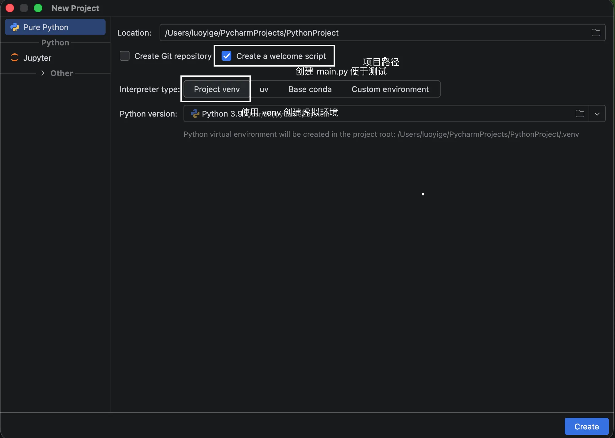Switch interpreter type to uv
Image resolution: width=615 pixels, height=438 pixels.
tap(264, 89)
